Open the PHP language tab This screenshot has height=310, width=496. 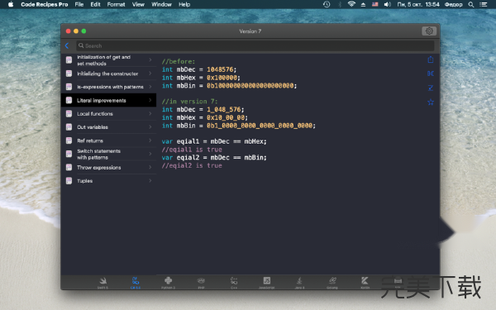click(201, 283)
